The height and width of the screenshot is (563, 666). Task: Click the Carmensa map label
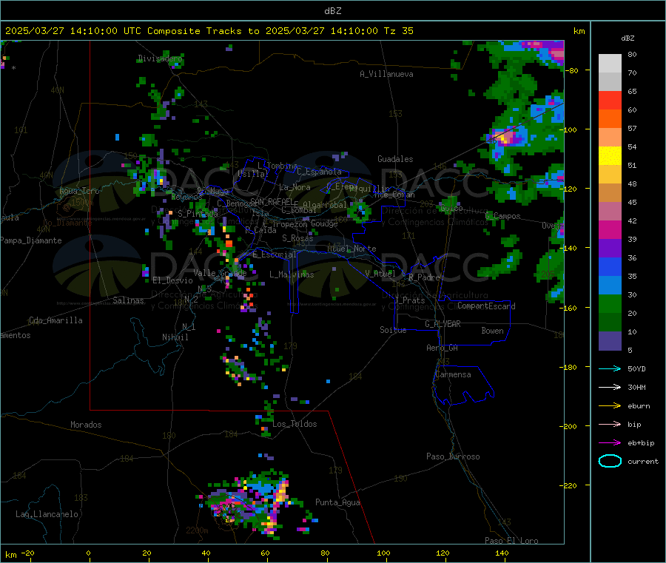click(453, 374)
